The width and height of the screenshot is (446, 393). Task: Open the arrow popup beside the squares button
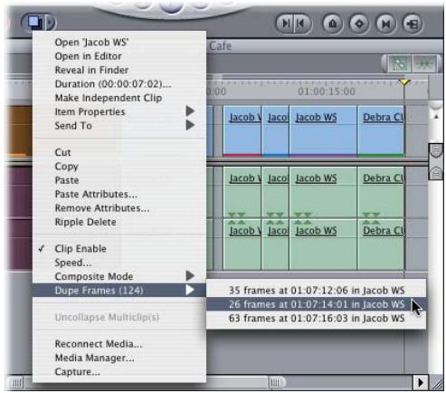[x=51, y=23]
